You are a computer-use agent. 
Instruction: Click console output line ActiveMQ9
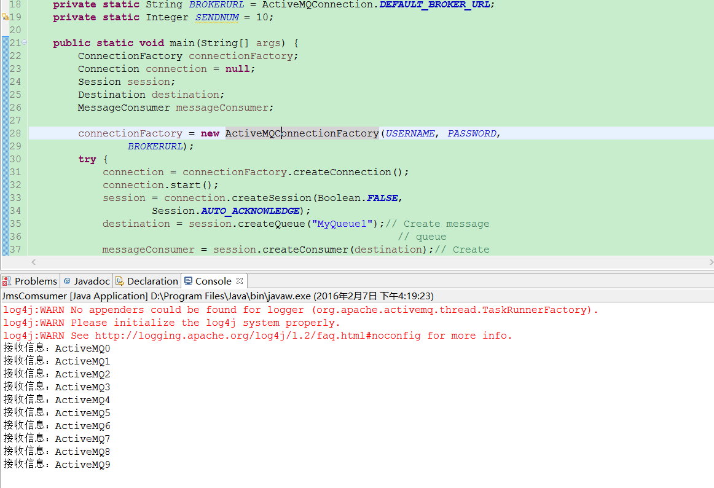(57, 464)
